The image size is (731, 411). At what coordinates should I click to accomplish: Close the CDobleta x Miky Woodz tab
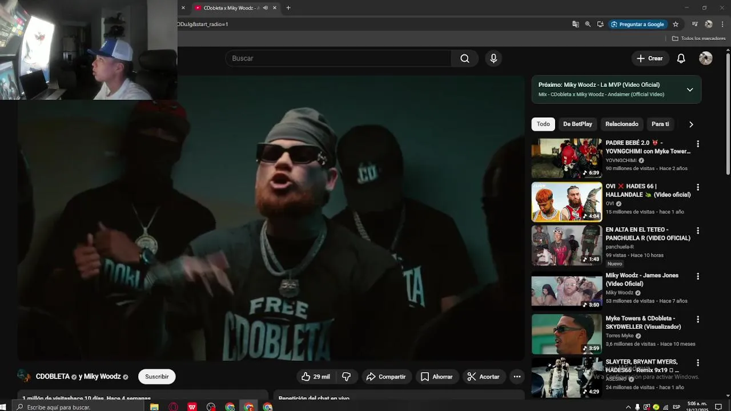275,8
